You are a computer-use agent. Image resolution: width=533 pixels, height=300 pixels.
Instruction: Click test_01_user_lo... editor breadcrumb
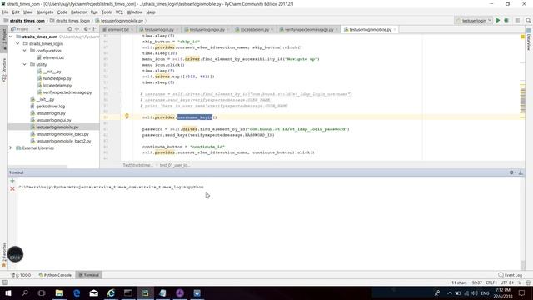(x=175, y=165)
